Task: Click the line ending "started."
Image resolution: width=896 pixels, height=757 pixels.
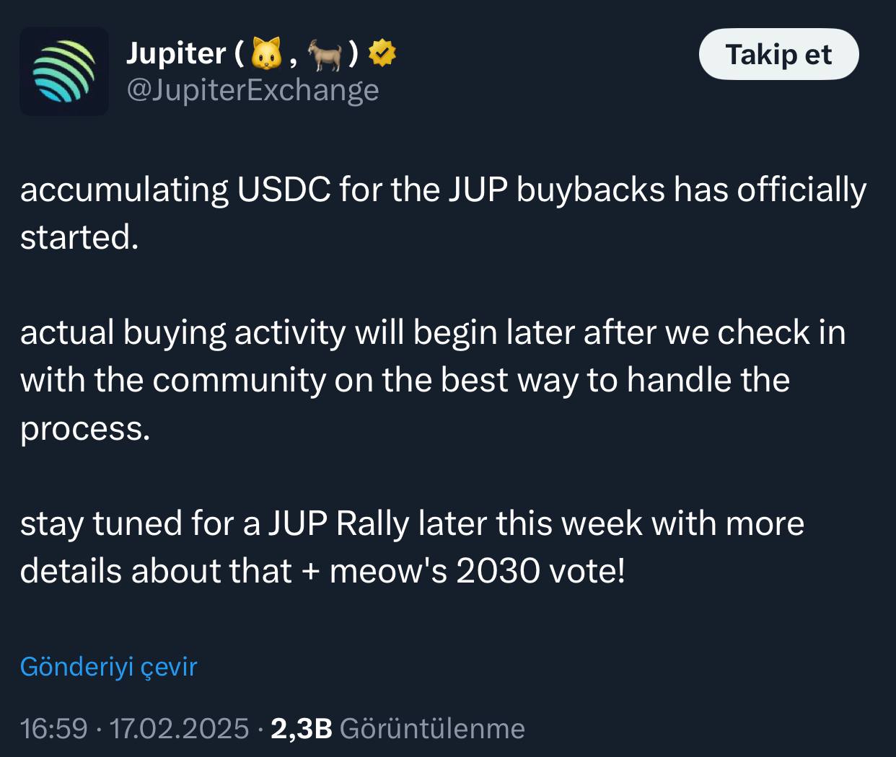Action: [x=79, y=238]
